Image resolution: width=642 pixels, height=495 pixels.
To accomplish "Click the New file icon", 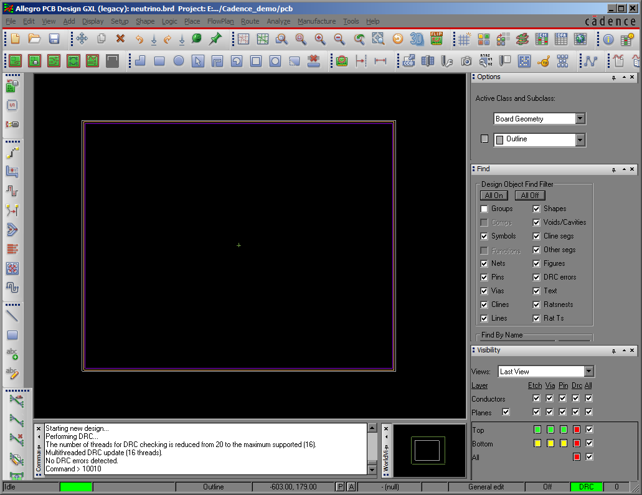I will 15,39.
